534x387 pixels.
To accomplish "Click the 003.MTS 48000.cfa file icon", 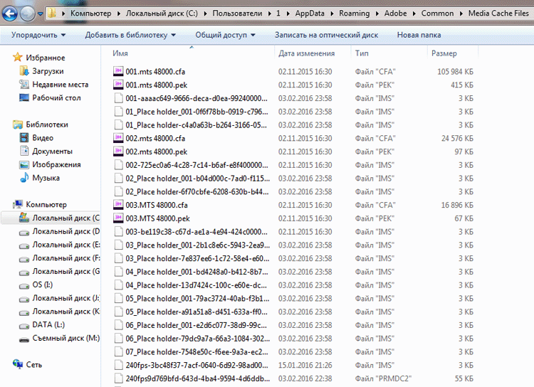I will click(118, 205).
